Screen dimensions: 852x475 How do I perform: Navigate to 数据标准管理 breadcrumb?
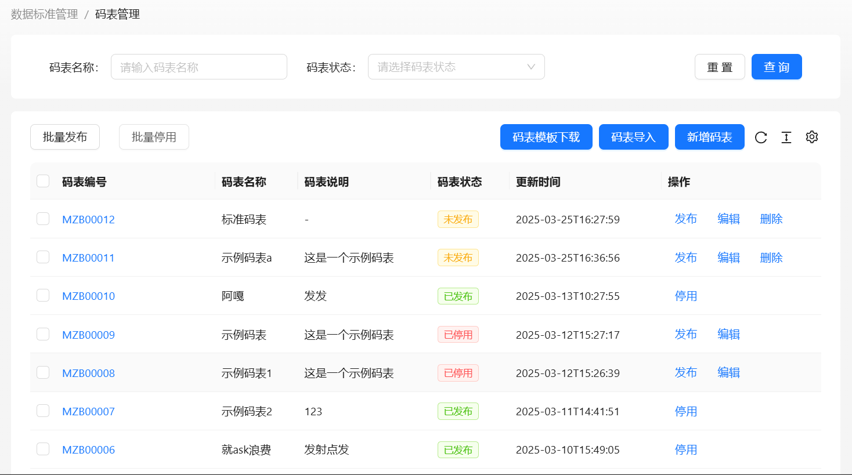point(43,14)
